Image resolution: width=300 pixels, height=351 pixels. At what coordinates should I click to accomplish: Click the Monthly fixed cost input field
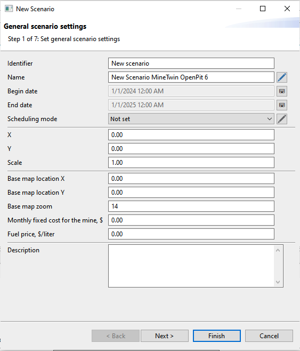click(x=191, y=220)
